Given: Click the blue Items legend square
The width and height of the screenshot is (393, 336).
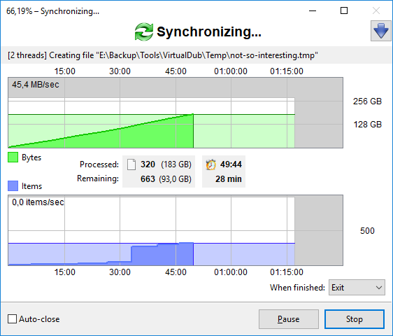Looking at the screenshot, I should click(x=13, y=186).
